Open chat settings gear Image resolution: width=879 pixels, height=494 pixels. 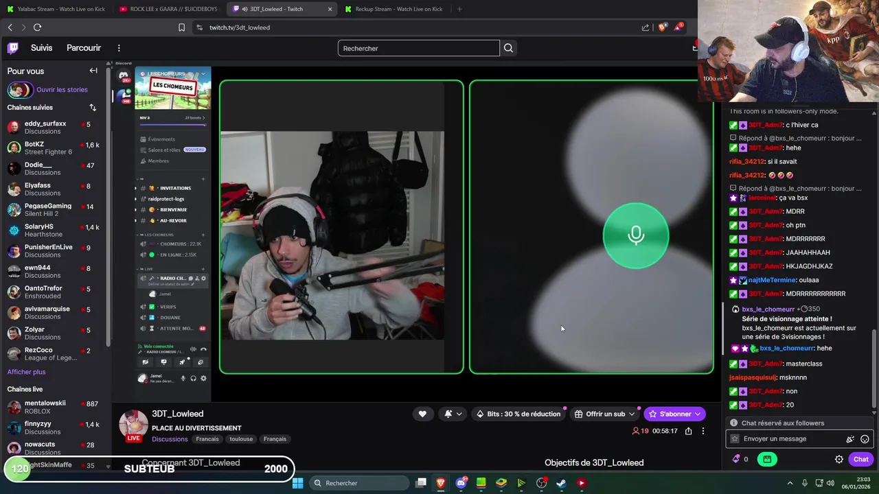click(x=839, y=460)
